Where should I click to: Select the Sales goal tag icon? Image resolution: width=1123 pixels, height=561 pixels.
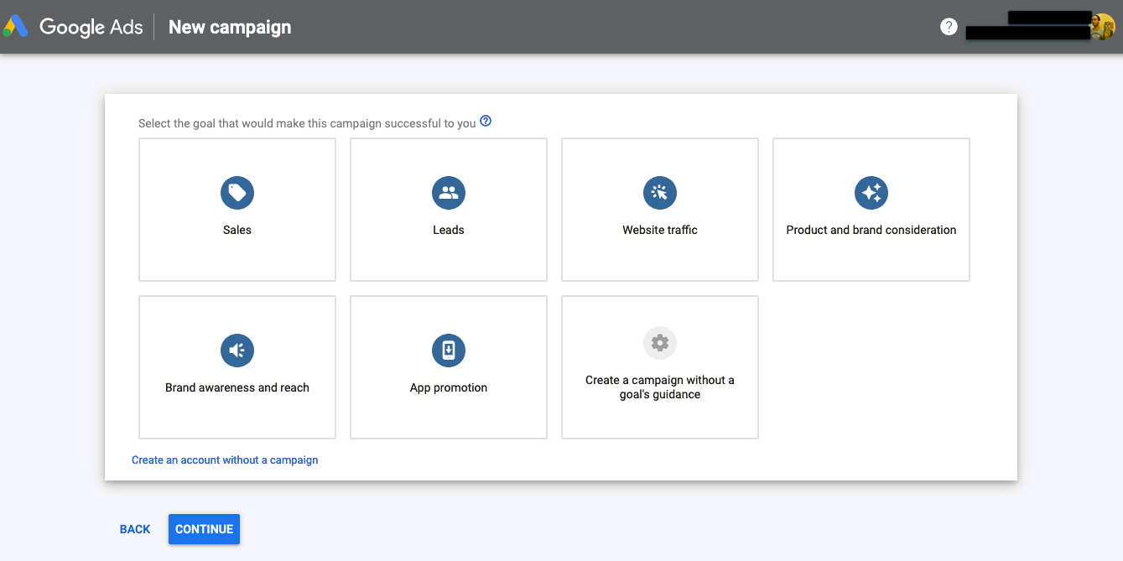237,193
